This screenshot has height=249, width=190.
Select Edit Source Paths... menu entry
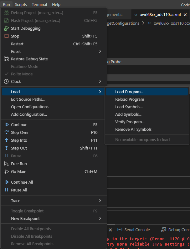click(x=28, y=99)
